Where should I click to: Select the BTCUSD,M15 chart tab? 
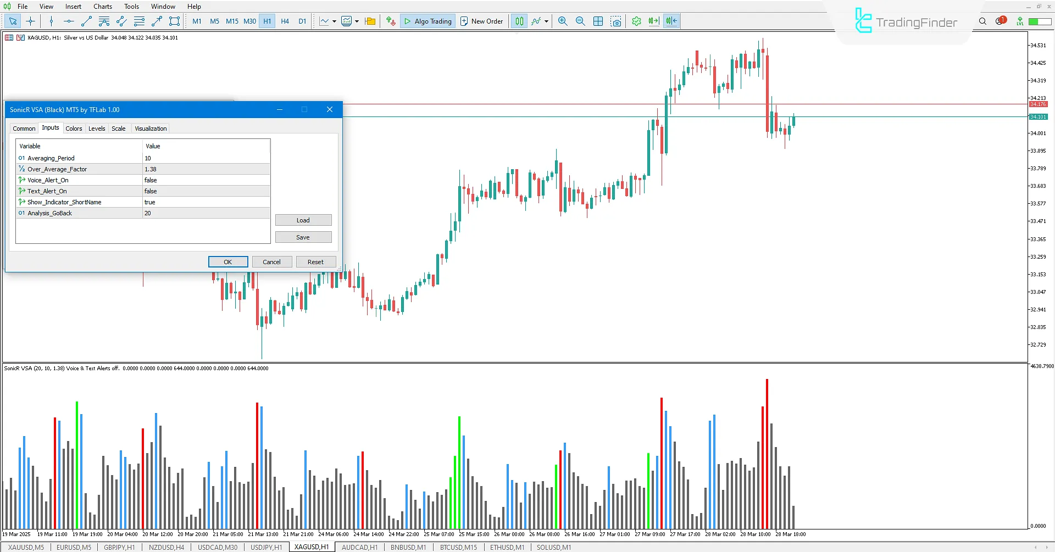point(458,547)
